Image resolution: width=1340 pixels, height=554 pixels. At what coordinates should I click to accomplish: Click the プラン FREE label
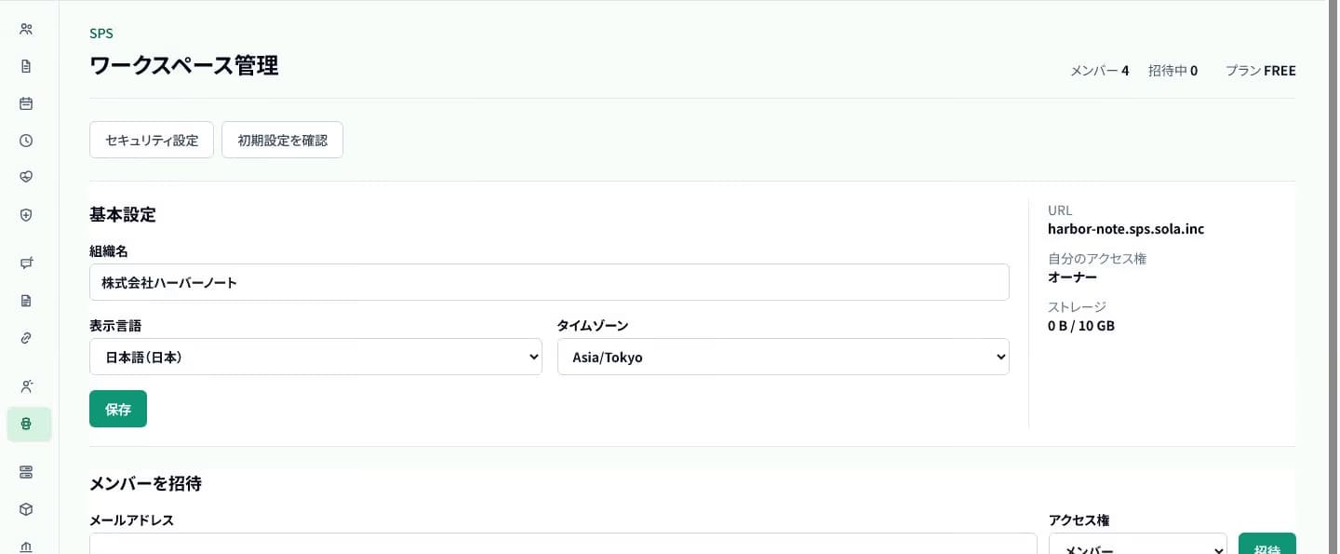1261,71
